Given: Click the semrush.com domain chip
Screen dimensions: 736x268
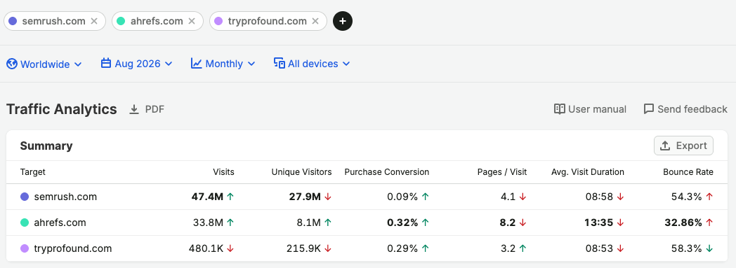Looking at the screenshot, I should (55, 21).
